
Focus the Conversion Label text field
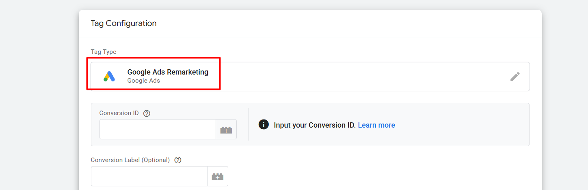coord(149,176)
